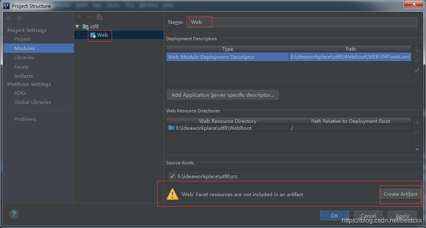
Task: Remove selected module with minus icon
Action: click(x=89, y=17)
